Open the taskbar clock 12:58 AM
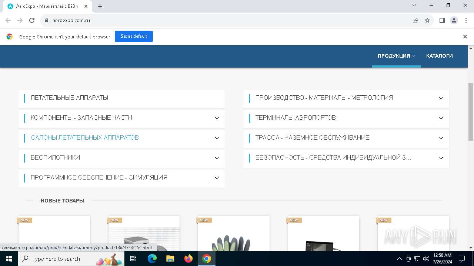474x266 pixels. click(x=442, y=259)
